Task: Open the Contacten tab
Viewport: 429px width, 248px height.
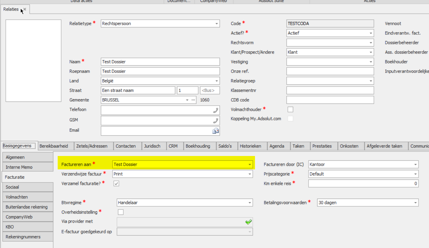Action: (x=126, y=146)
